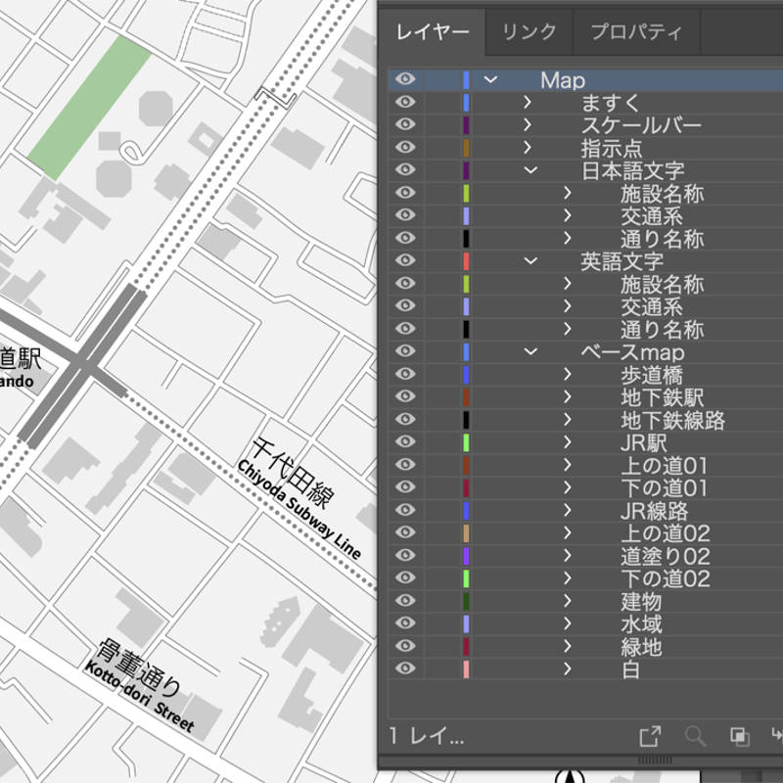Expand the ますく sublayer
This screenshot has height=783, width=783.
528,103
